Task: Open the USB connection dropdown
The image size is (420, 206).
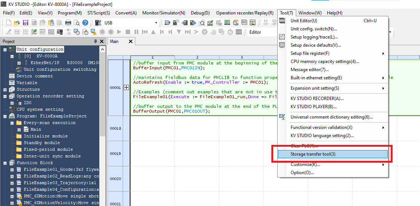Action: (x=156, y=23)
